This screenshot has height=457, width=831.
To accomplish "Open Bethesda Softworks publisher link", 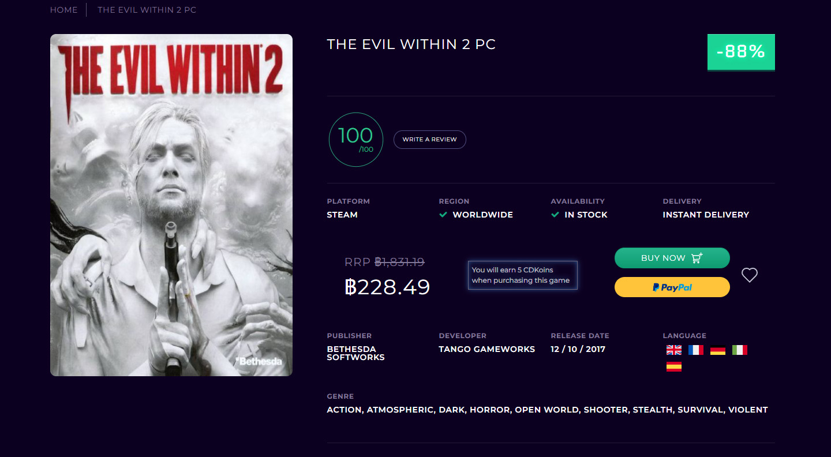I will click(355, 353).
